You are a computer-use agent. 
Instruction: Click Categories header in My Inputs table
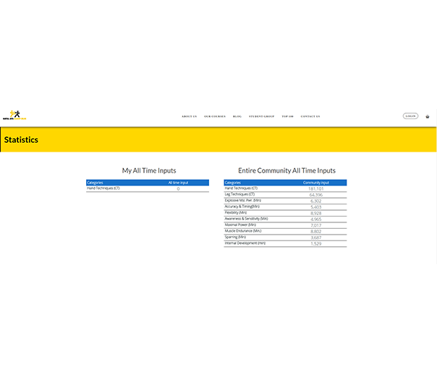click(95, 183)
